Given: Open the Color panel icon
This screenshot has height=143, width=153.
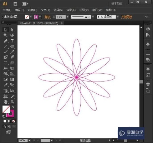Looking at the screenshot, I should (148, 29).
